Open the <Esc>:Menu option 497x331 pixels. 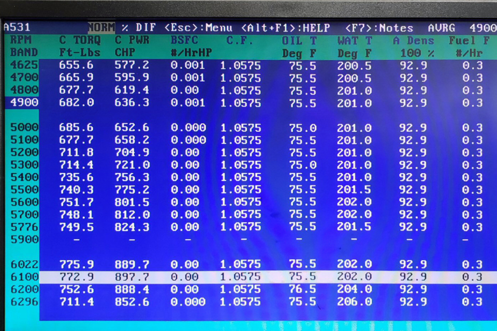point(198,27)
